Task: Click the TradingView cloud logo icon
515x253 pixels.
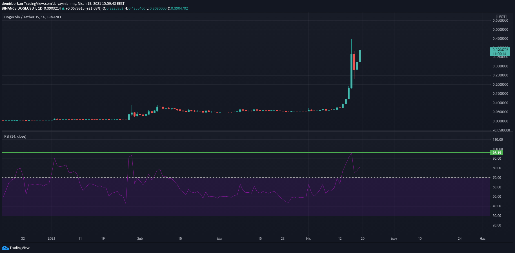Action: [5, 248]
